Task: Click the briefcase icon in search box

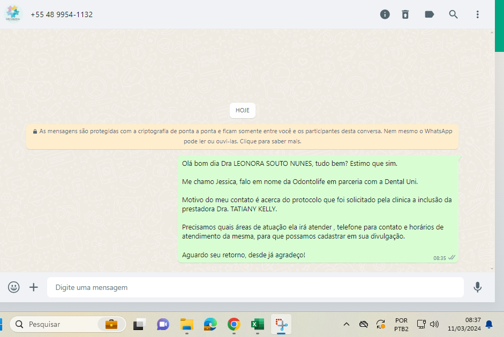Action: (111, 325)
